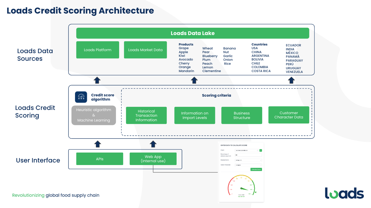Click USA in the countries list

255,48
